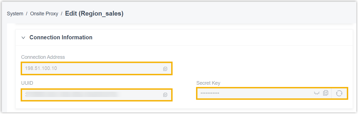Image resolution: width=358 pixels, height=114 pixels.
Task: Copy the UUID value
Action: pos(165,95)
